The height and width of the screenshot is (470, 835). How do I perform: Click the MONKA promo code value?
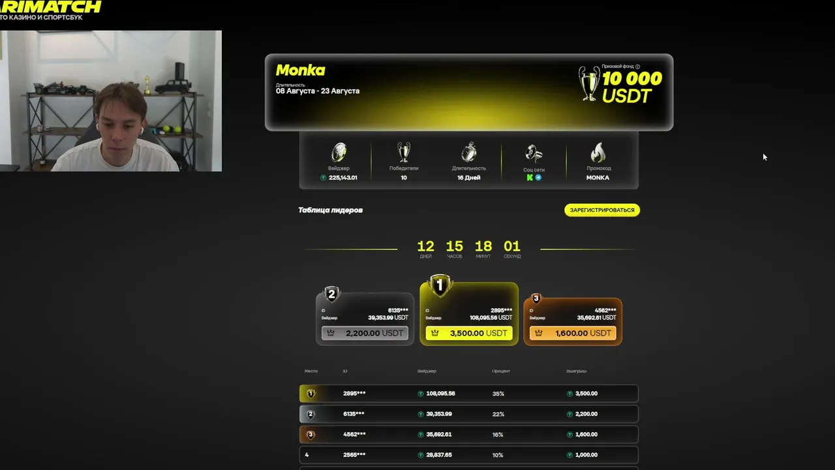(598, 178)
